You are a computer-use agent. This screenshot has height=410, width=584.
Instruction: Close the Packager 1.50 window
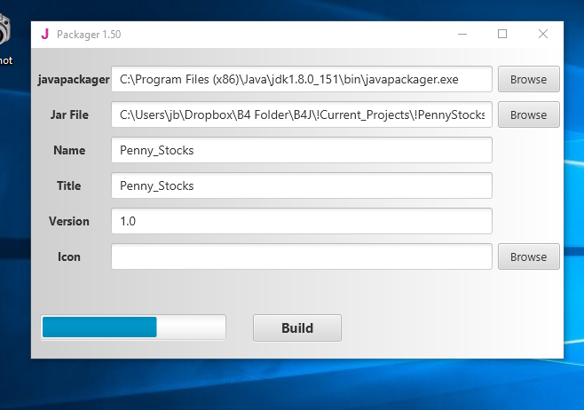(543, 34)
